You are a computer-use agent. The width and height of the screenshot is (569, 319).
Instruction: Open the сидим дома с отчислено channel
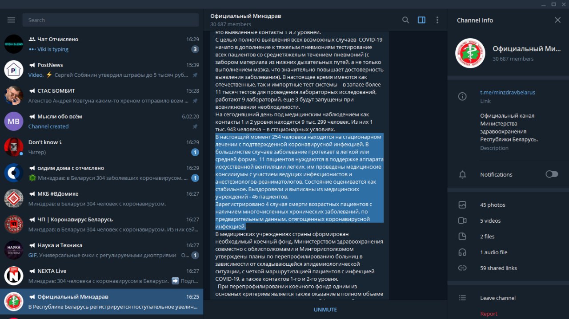coord(102,173)
